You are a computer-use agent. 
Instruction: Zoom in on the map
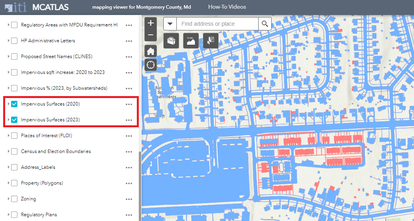point(151,23)
